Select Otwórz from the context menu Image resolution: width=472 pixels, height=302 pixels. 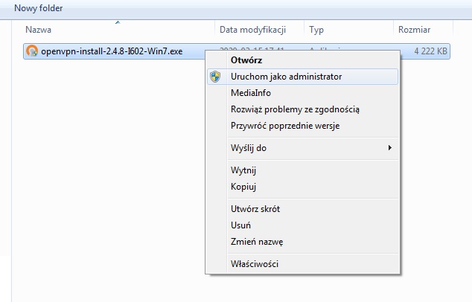tap(246, 60)
